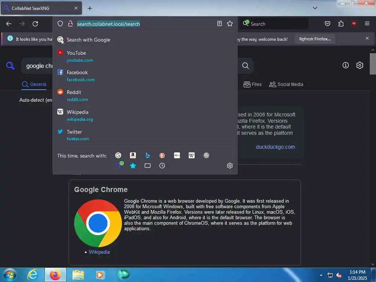Select the Twitter suggestion
Screen dimensions: 376x282
click(x=145, y=135)
